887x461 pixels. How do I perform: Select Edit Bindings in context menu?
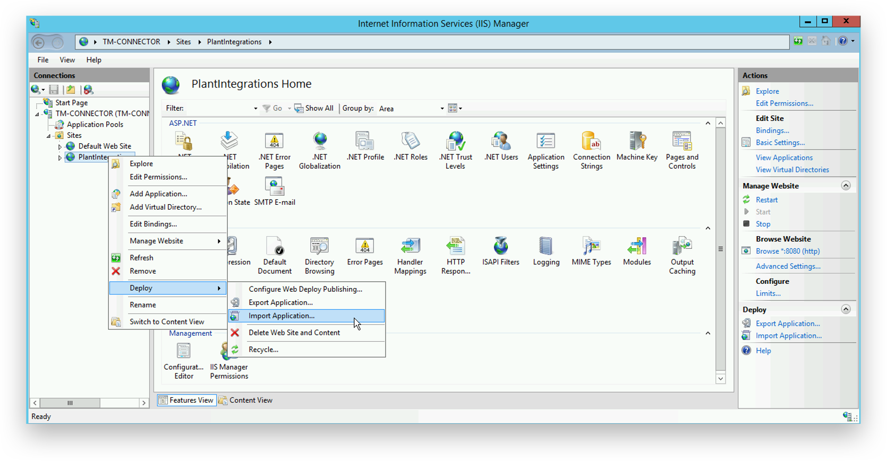point(153,224)
